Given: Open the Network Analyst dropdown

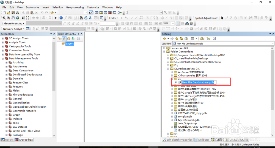Looking at the screenshot, I should coord(13,29).
